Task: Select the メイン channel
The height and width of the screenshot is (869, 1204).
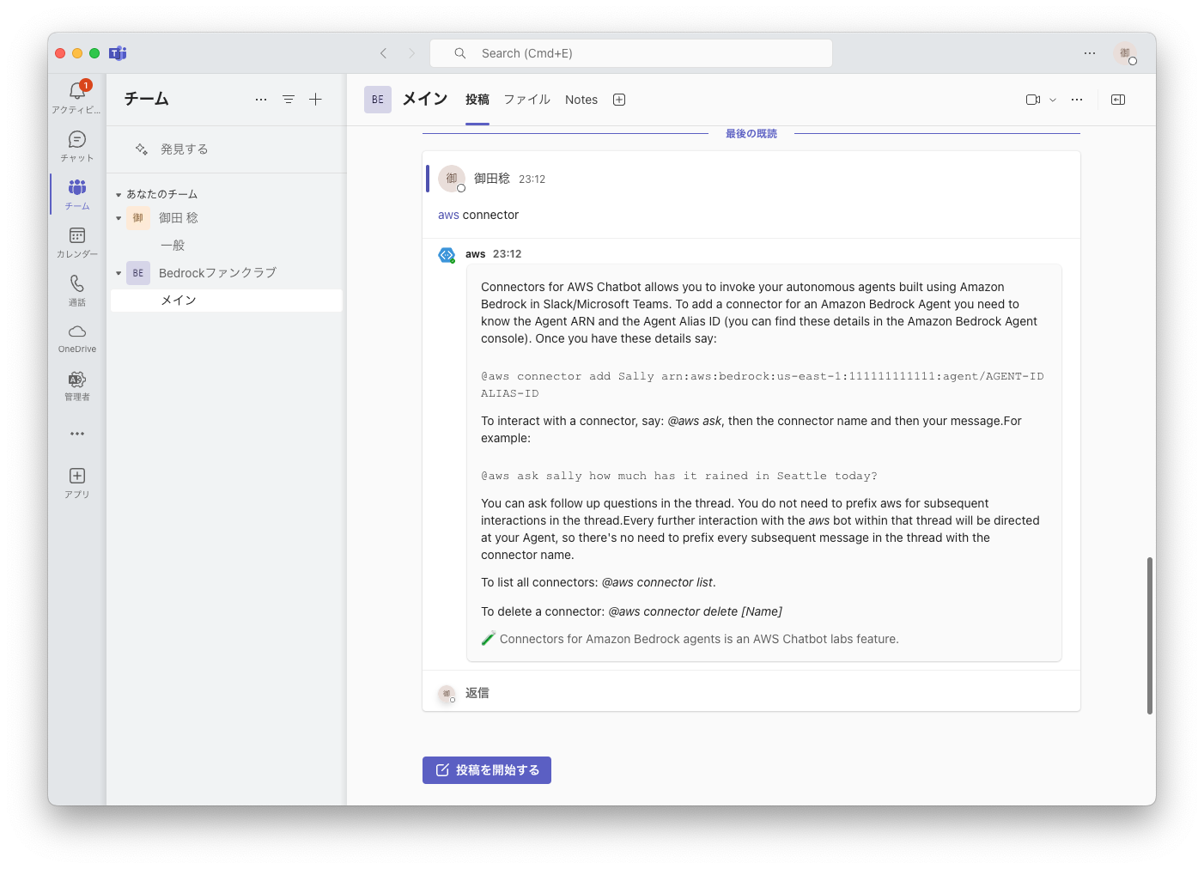Action: pos(227,301)
